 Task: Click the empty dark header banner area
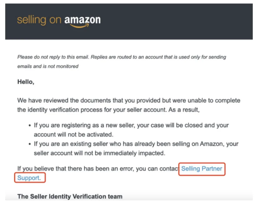177,22
